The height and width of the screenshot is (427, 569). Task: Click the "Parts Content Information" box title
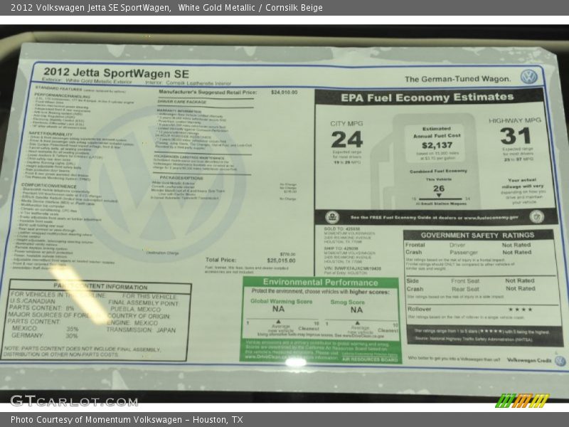pyautogui.click(x=100, y=287)
